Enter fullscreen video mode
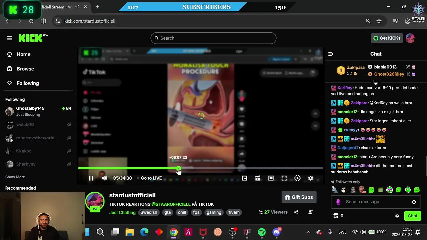The height and width of the screenshot is (240, 427). point(284,178)
